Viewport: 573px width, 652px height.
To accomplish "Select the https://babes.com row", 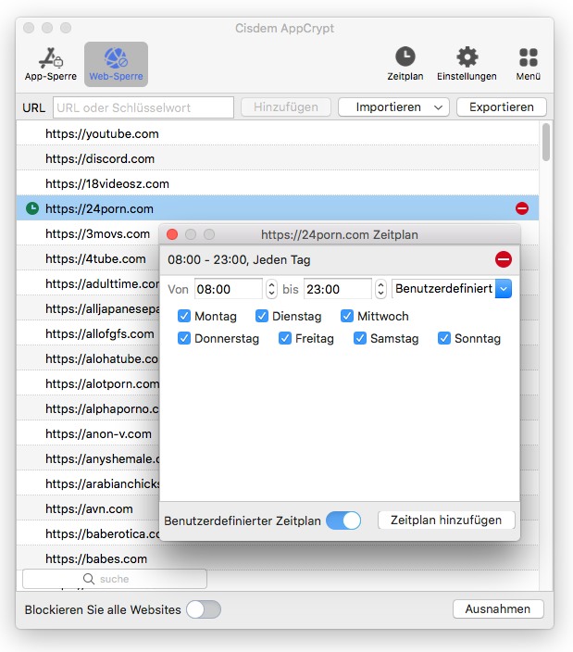I will point(278,558).
